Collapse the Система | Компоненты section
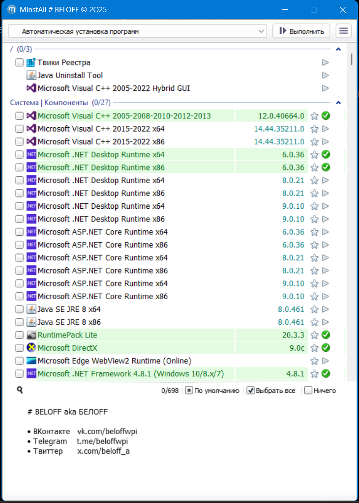Image resolution: width=359 pixels, height=503 pixels. tap(338, 103)
